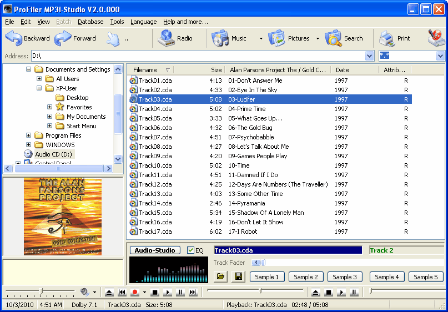
Task: Expand the Start Menu folder
Action: point(50,125)
